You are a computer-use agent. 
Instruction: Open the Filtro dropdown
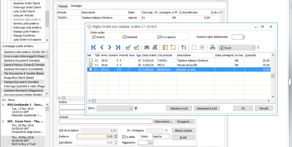[x=131, y=108]
